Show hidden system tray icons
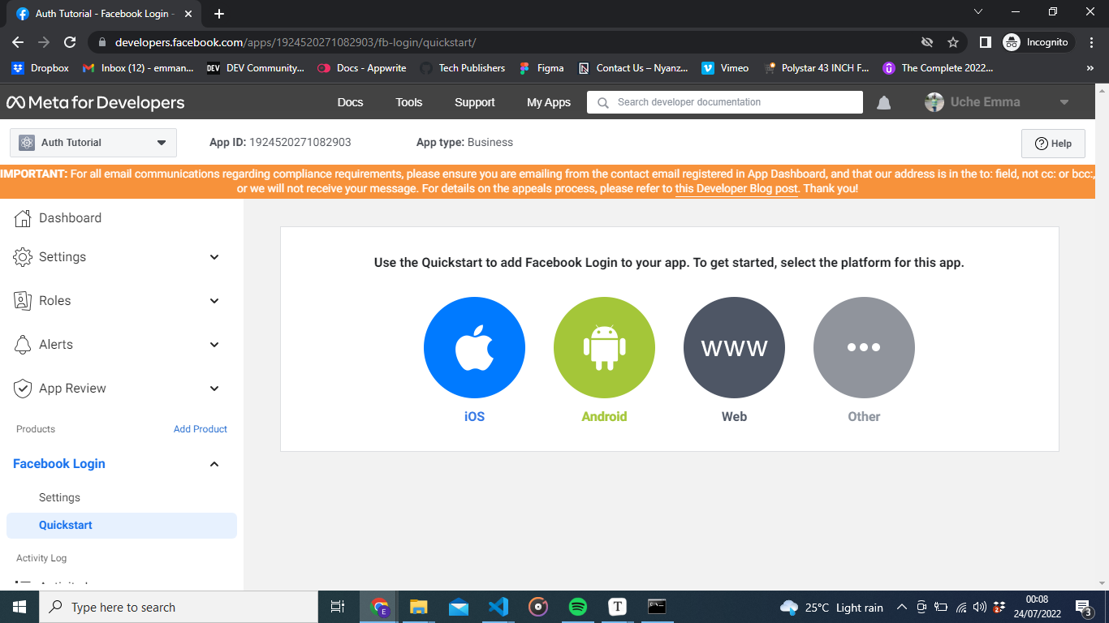Viewport: 1109px width, 623px height. pos(902,607)
